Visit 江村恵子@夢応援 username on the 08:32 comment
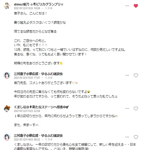153x150 pixels. [38, 136]
